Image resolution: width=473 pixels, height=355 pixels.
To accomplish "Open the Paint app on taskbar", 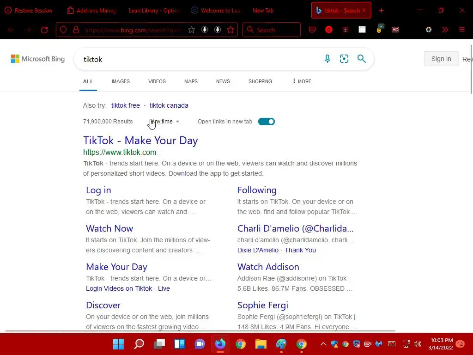I will pos(281,344).
